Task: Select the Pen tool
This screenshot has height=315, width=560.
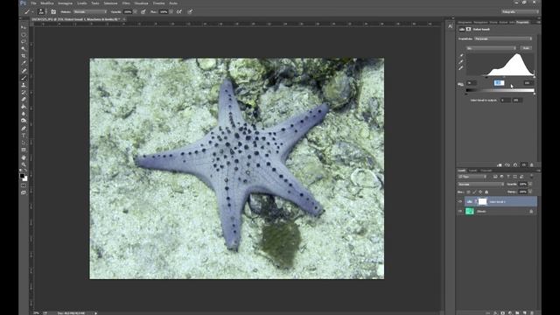Action: 24,129
